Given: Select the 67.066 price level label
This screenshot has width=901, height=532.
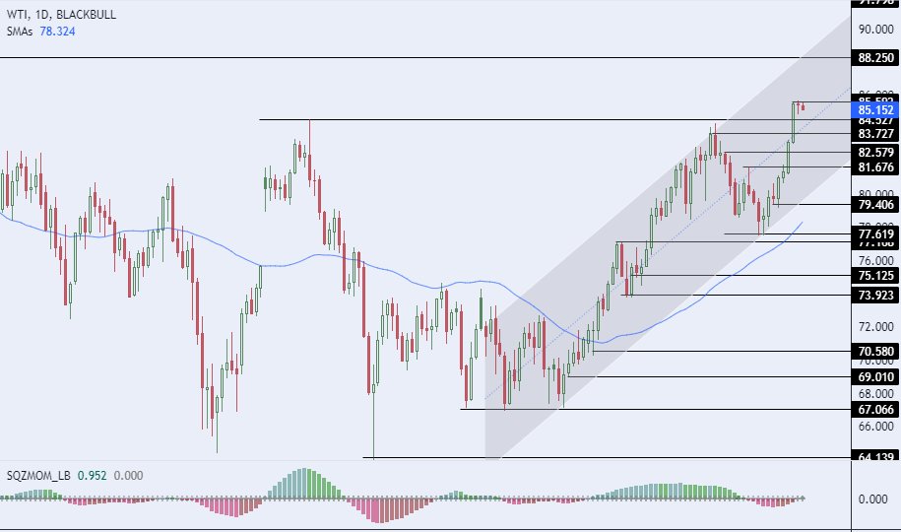Looking at the screenshot, I should click(x=874, y=409).
